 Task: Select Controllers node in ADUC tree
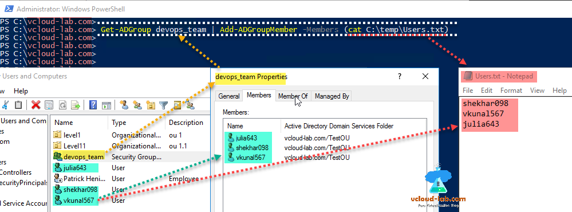(x=15, y=172)
